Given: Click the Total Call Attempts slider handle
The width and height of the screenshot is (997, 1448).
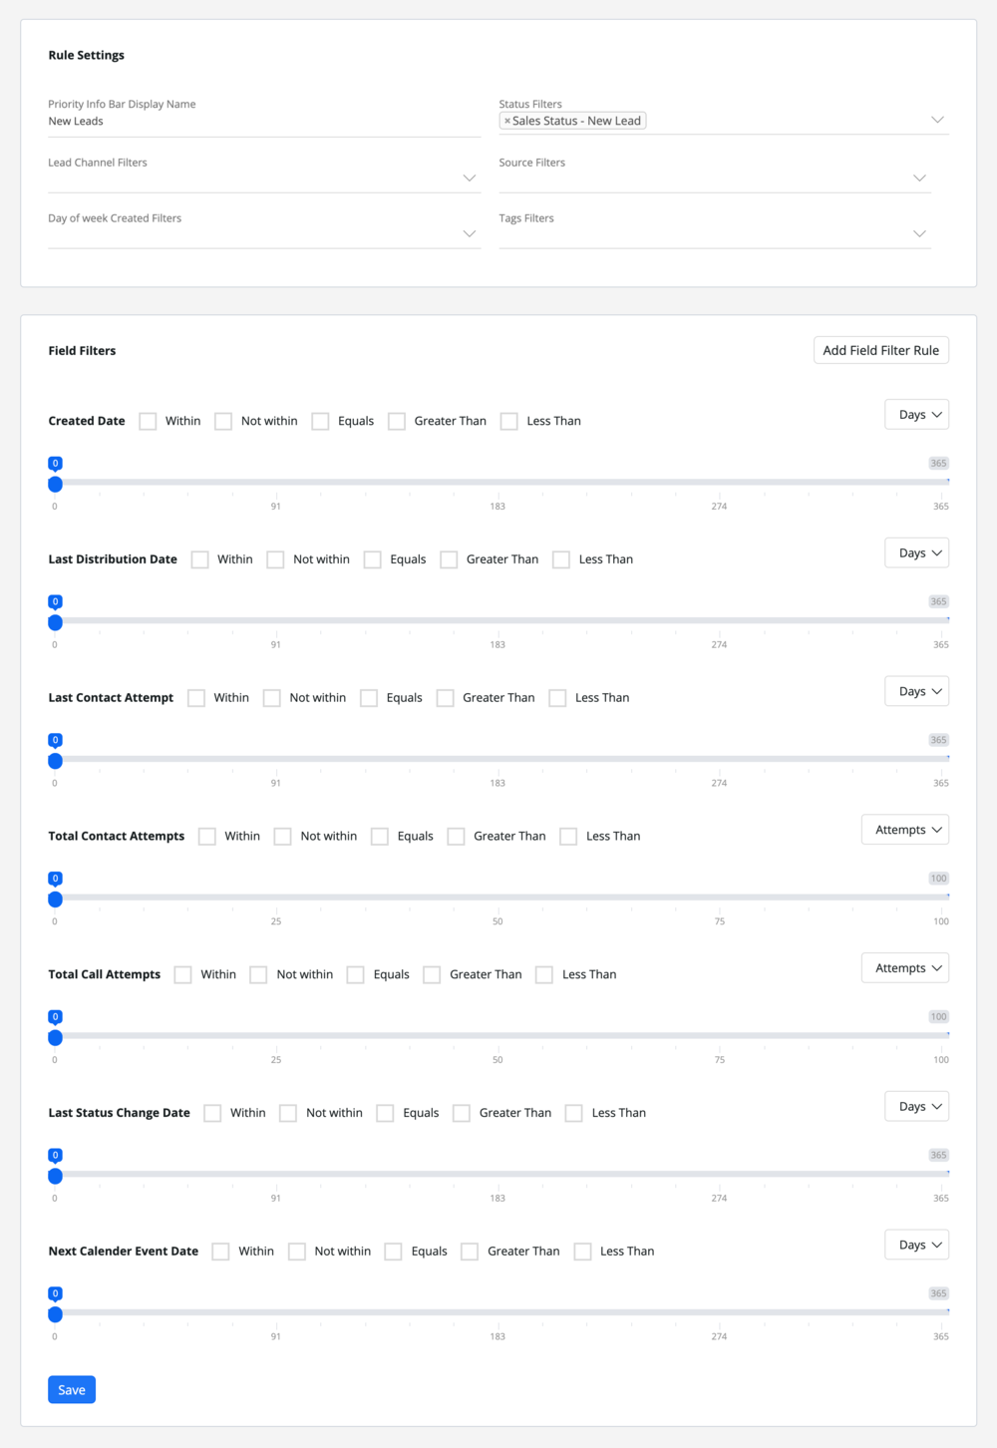Looking at the screenshot, I should 56,1038.
